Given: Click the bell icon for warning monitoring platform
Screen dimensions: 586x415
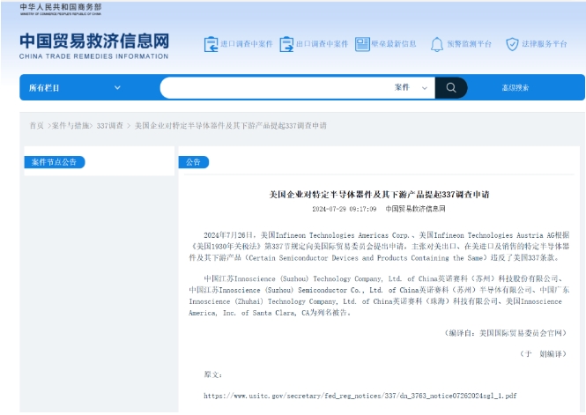Looking at the screenshot, I should click(x=437, y=44).
